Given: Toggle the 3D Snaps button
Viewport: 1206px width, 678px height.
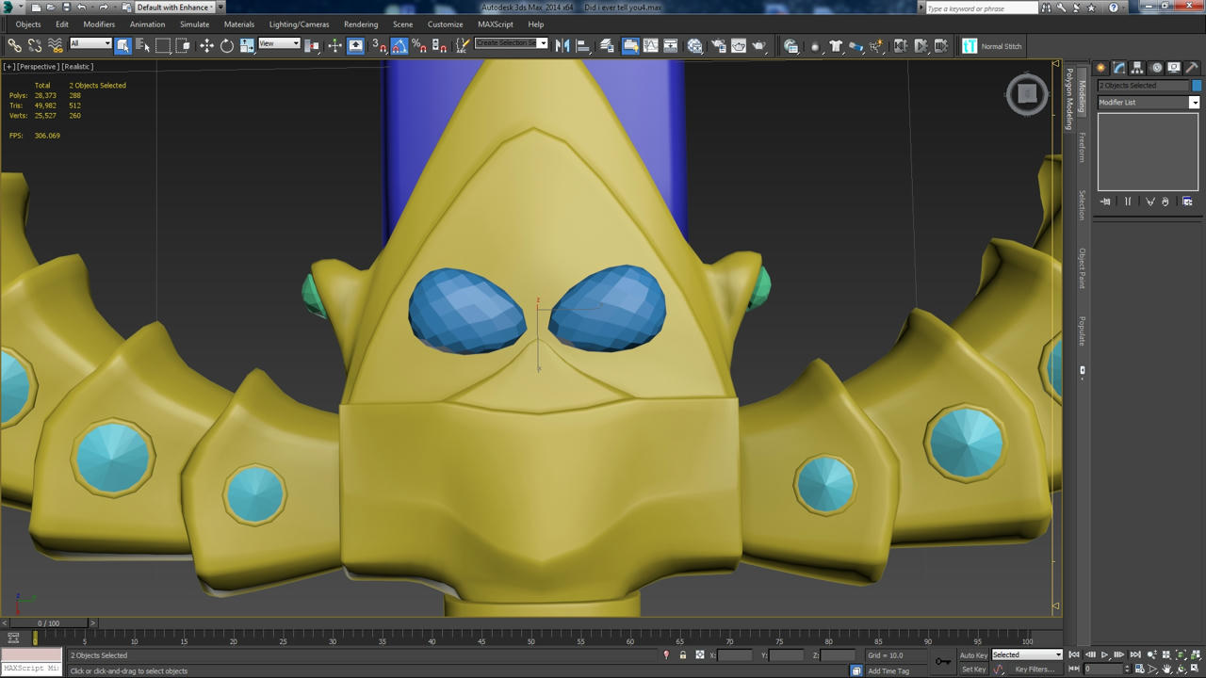Looking at the screenshot, I should tap(379, 45).
